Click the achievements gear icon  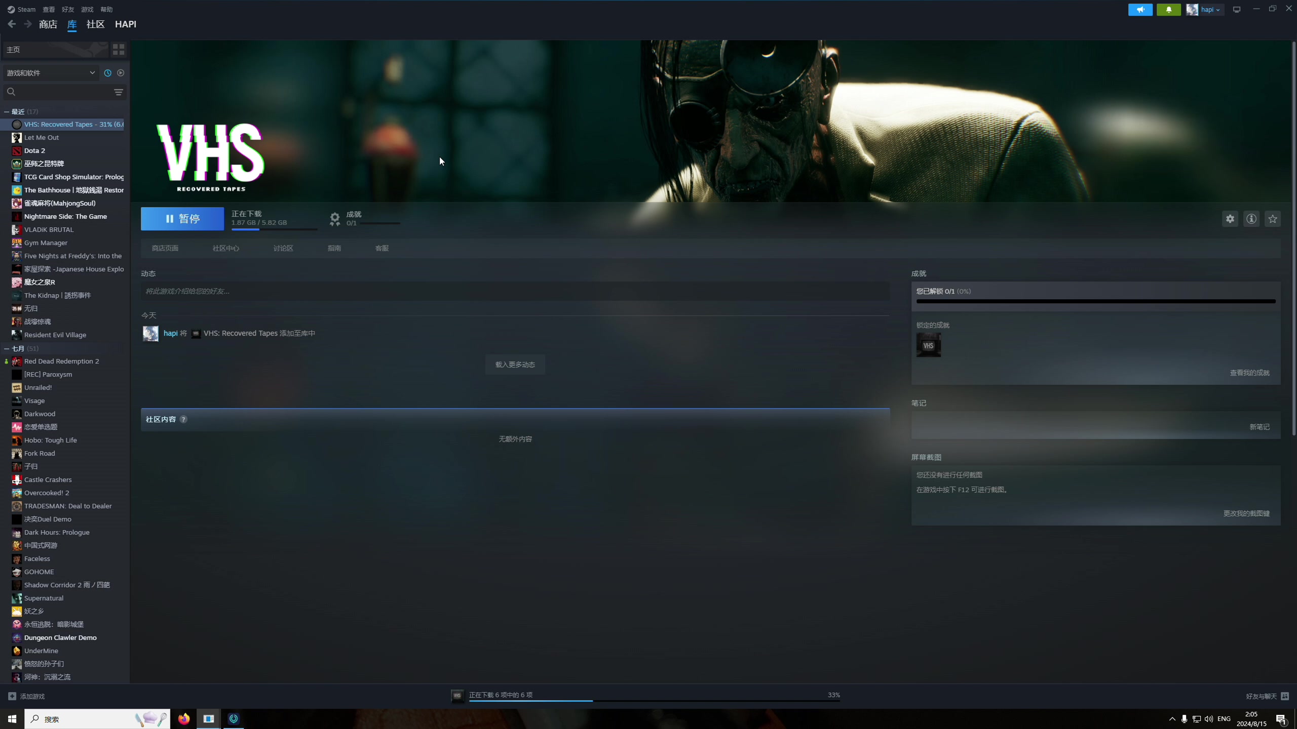pos(335,219)
